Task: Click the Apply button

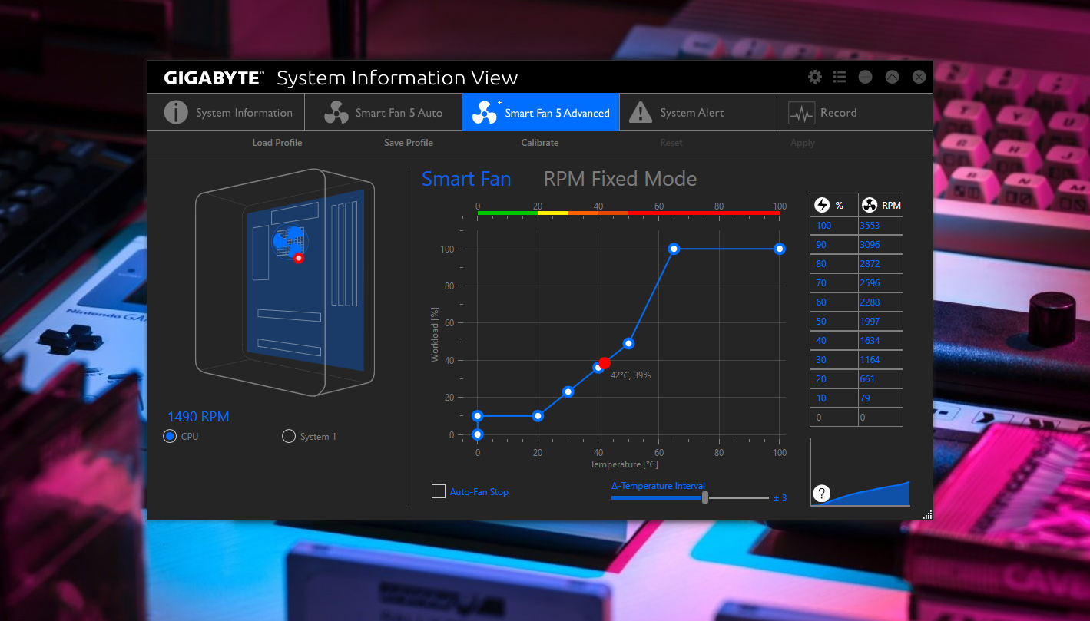Action: point(803,143)
